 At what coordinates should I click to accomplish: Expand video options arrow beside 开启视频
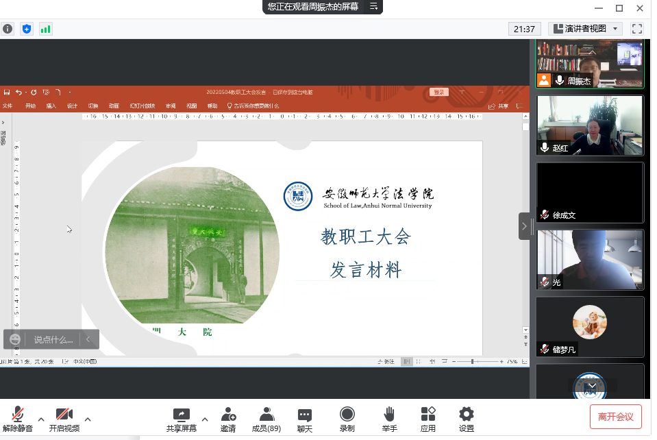87,418
